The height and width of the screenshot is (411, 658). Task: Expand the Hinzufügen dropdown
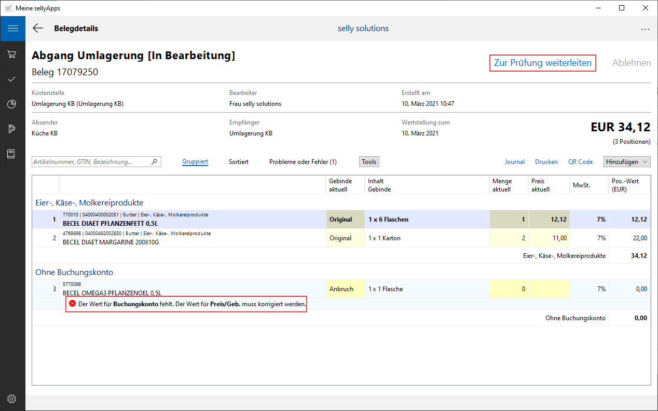click(x=627, y=162)
